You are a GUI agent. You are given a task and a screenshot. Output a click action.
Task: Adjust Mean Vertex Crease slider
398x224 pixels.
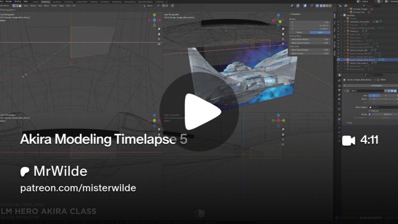[x=310, y=43]
